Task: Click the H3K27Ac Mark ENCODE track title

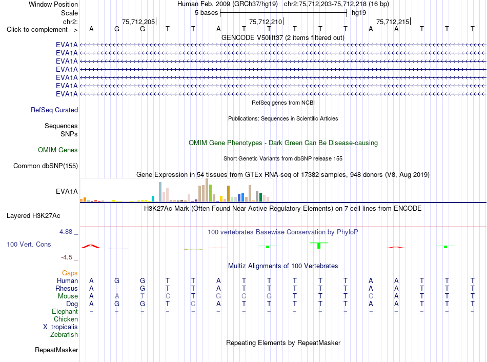Action: 283,209
